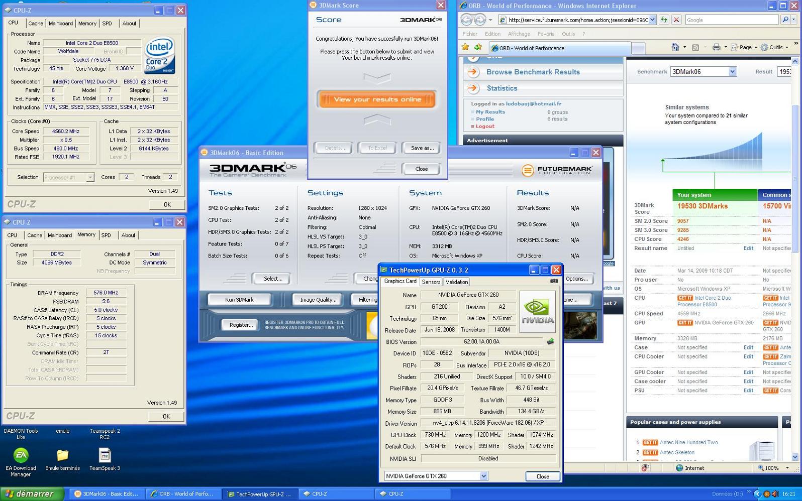Click the Antec Skeleton link
This screenshot has height=501, width=802.
[x=677, y=452]
